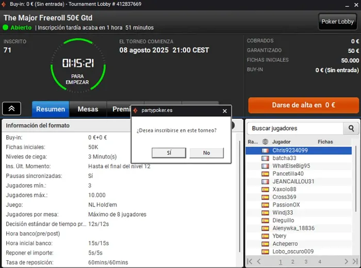Select player batcha33
Viewport: 361px width, 268px height.
(x=299, y=158)
